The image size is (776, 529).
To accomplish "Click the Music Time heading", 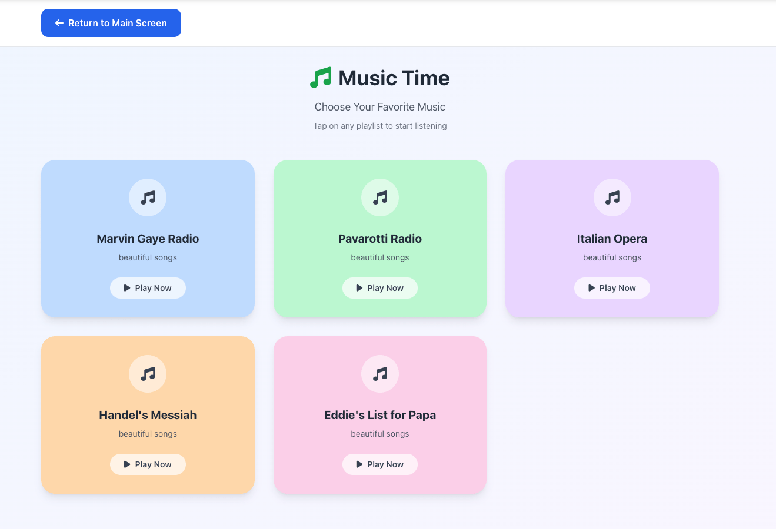I will 394,78.
